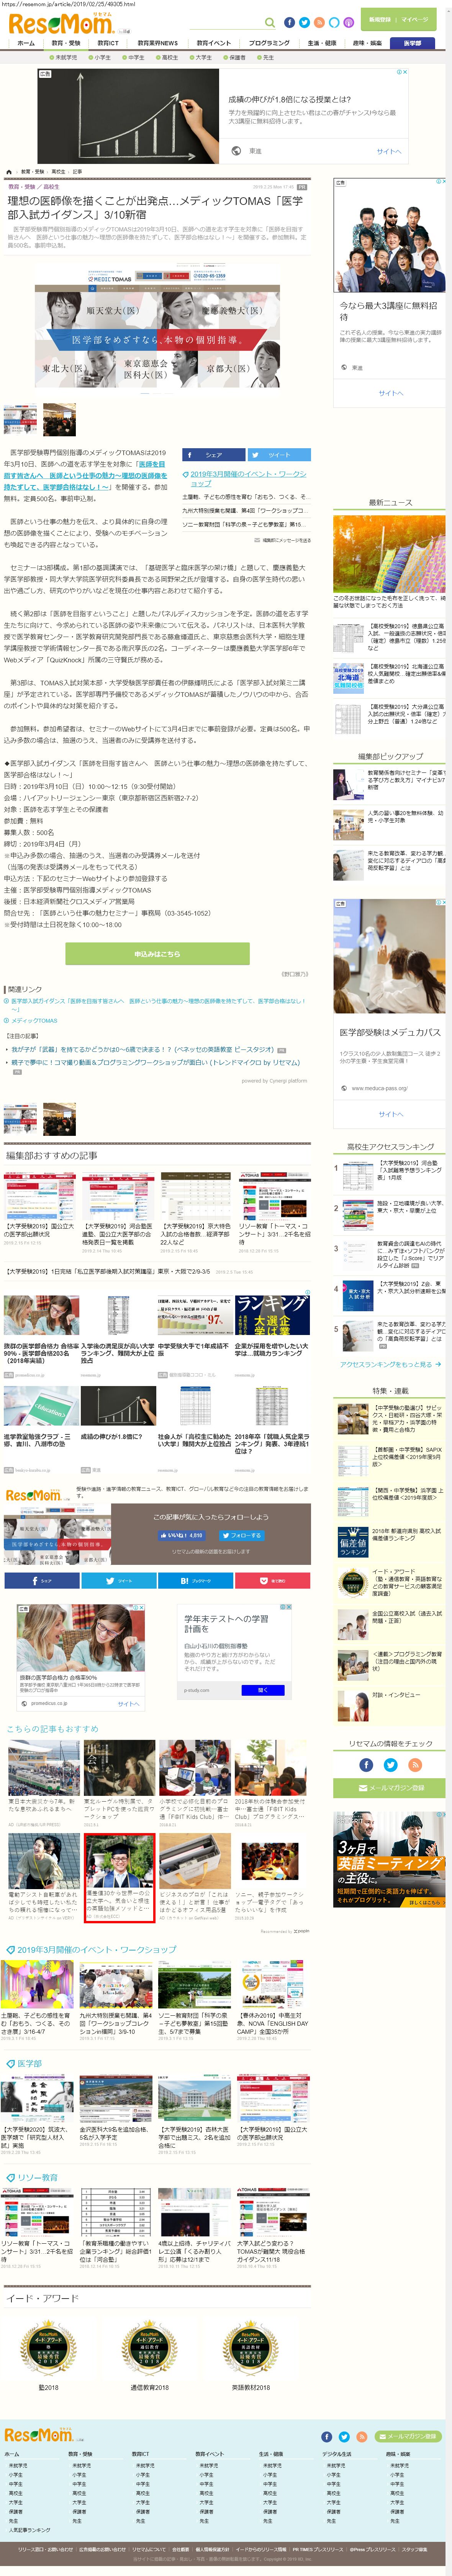Click the home breadcrumb icon
The height and width of the screenshot is (2576, 452).
click(x=9, y=172)
